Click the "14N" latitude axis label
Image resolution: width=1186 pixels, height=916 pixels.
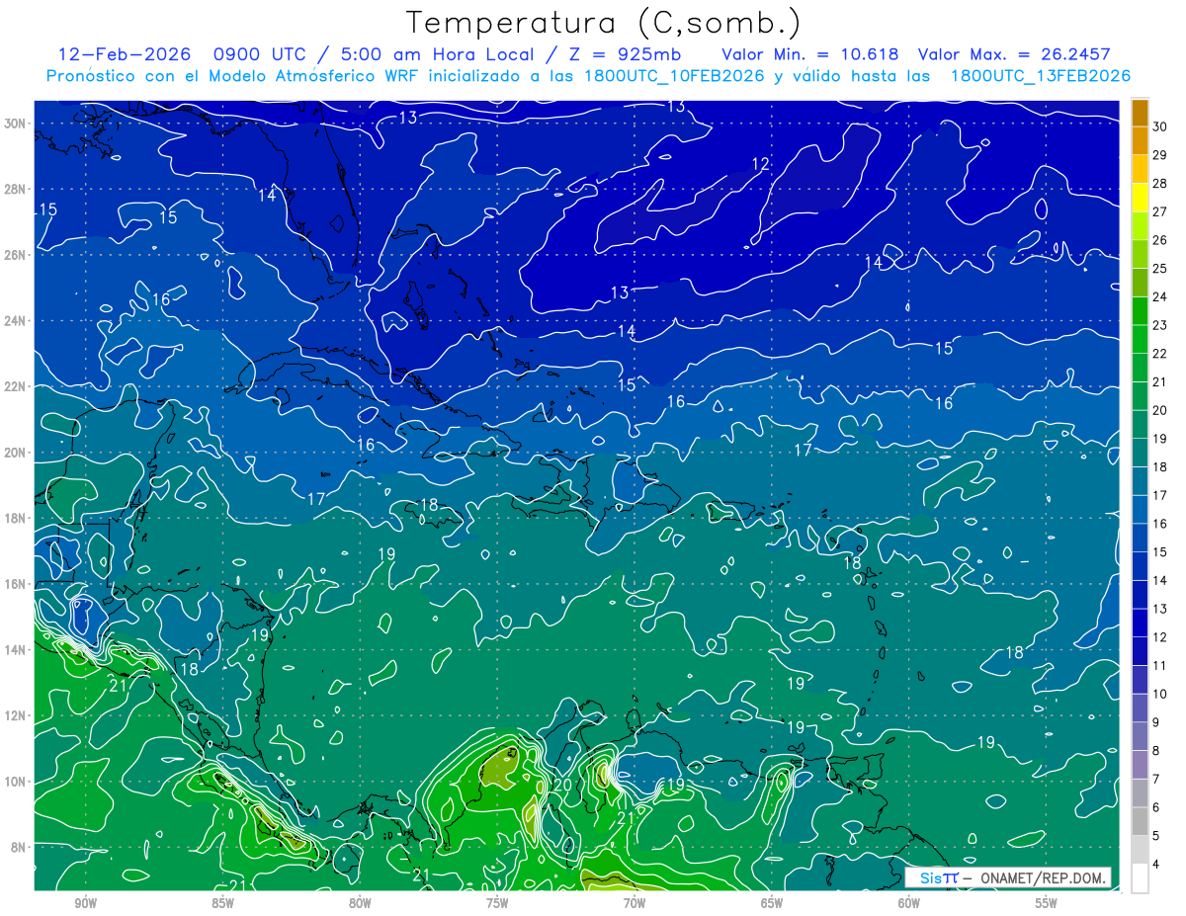pyautogui.click(x=17, y=649)
